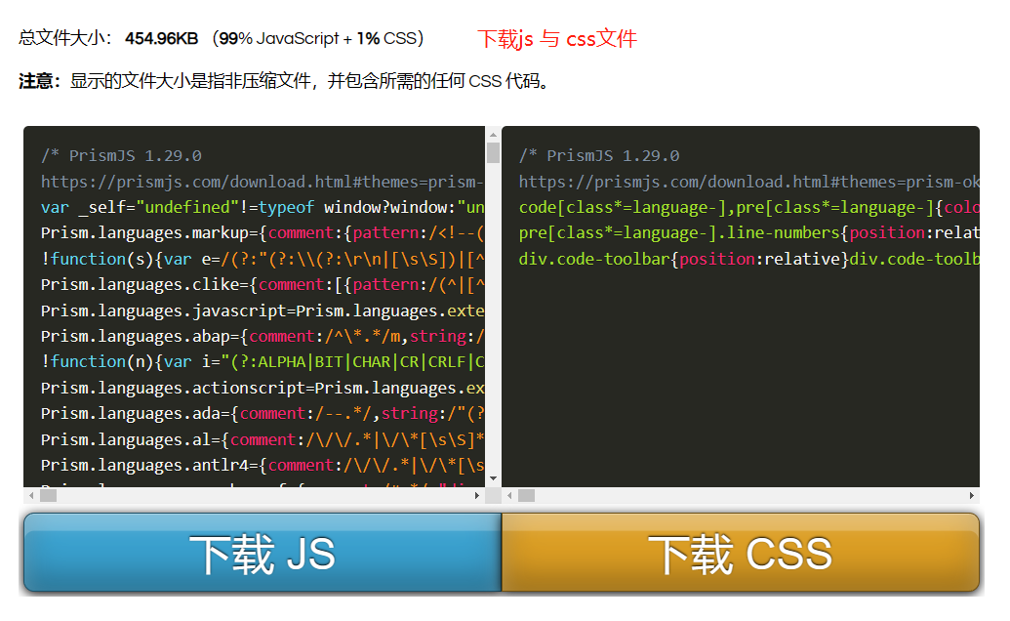The width and height of the screenshot is (1010, 621).
Task: Click right arrow of JS code horizontal scrollbar
Action: pos(476,495)
